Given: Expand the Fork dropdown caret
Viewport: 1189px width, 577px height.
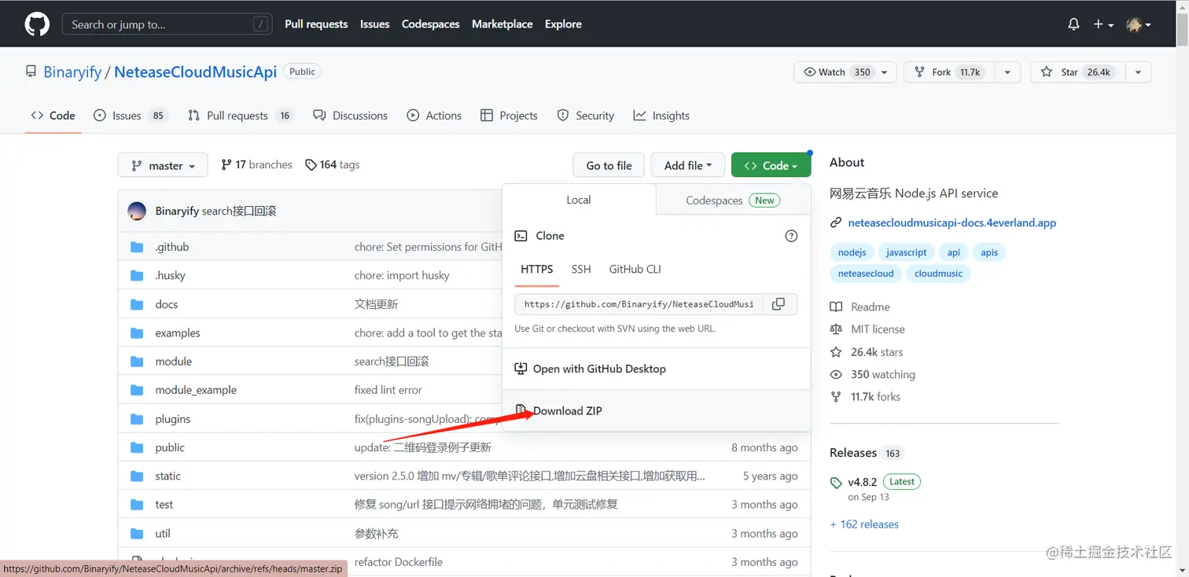Looking at the screenshot, I should (x=1007, y=72).
